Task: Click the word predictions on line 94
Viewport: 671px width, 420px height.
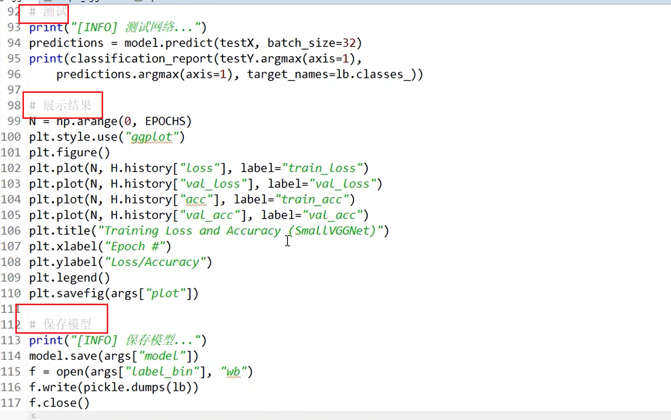Action: click(66, 43)
